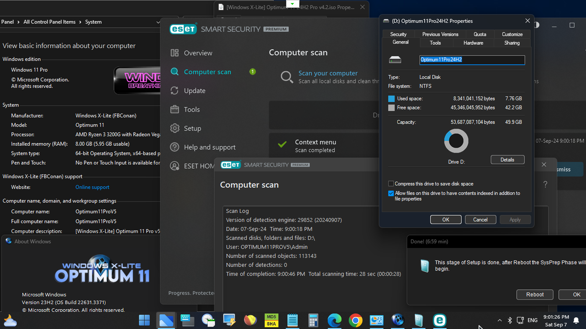
Task: Click OK in the Done setup dialog
Action: [574, 295]
